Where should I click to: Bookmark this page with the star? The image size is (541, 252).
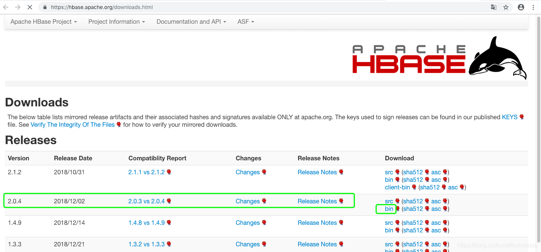tap(506, 7)
